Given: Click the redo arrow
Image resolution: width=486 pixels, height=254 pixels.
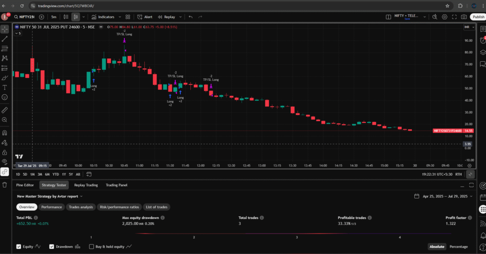Looking at the screenshot, I should pyautogui.click(x=200, y=17).
